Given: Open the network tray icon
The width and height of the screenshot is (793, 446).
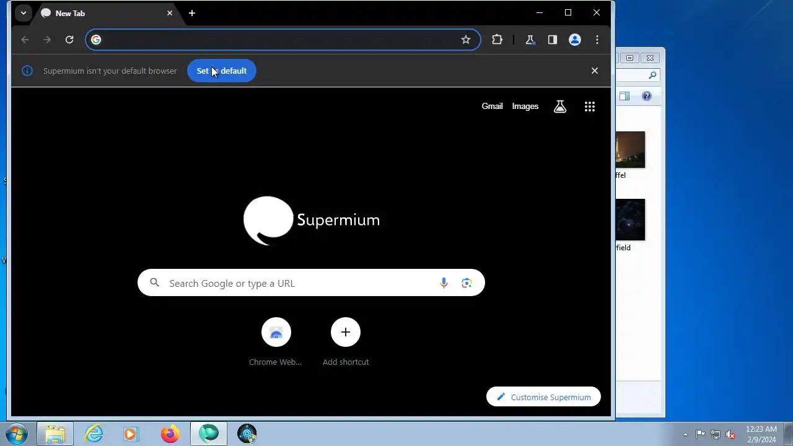Looking at the screenshot, I should coord(716,434).
